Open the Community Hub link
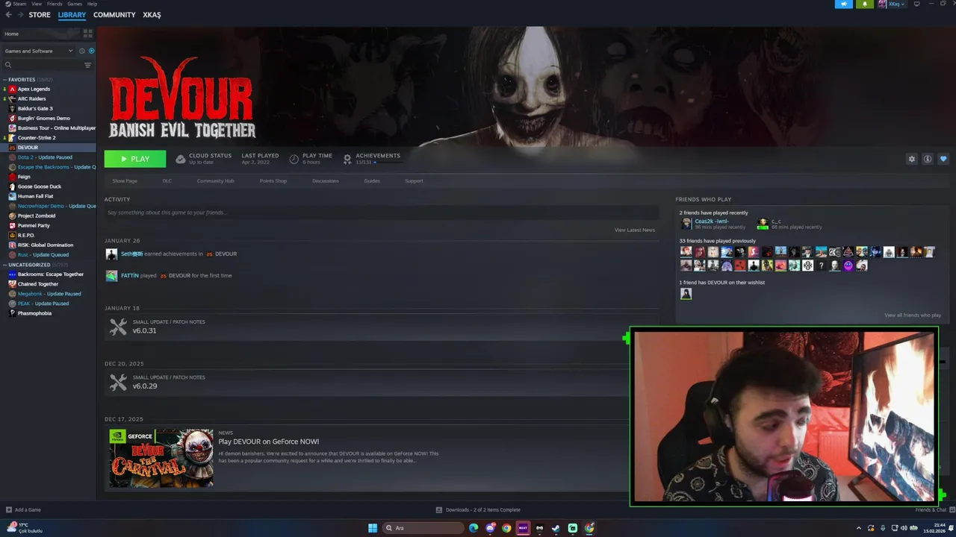The image size is (956, 537). [215, 180]
